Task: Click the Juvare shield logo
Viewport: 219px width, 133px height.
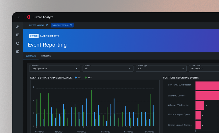Action: point(28,17)
